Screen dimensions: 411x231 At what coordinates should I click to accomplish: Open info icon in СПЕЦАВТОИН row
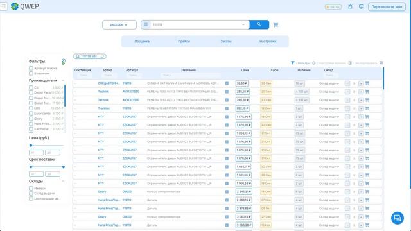click(227, 83)
